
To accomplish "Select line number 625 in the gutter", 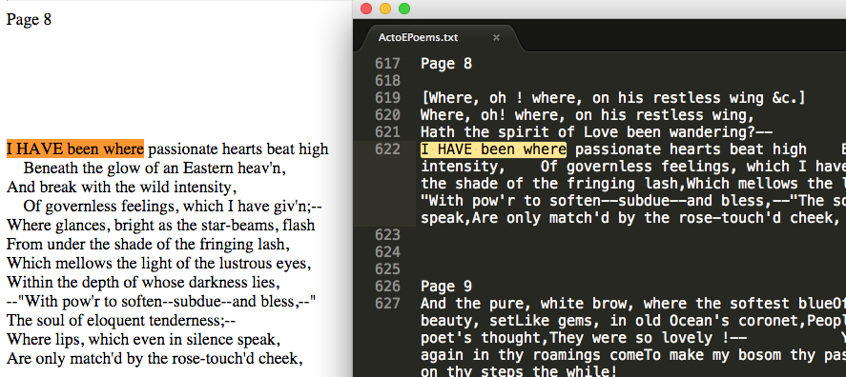I will [x=387, y=268].
